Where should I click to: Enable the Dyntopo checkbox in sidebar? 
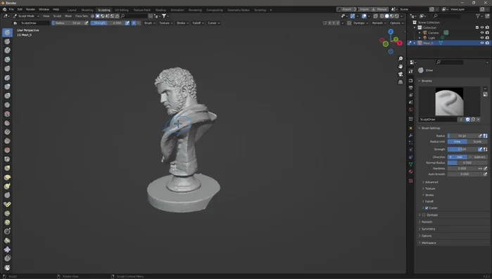coord(424,215)
